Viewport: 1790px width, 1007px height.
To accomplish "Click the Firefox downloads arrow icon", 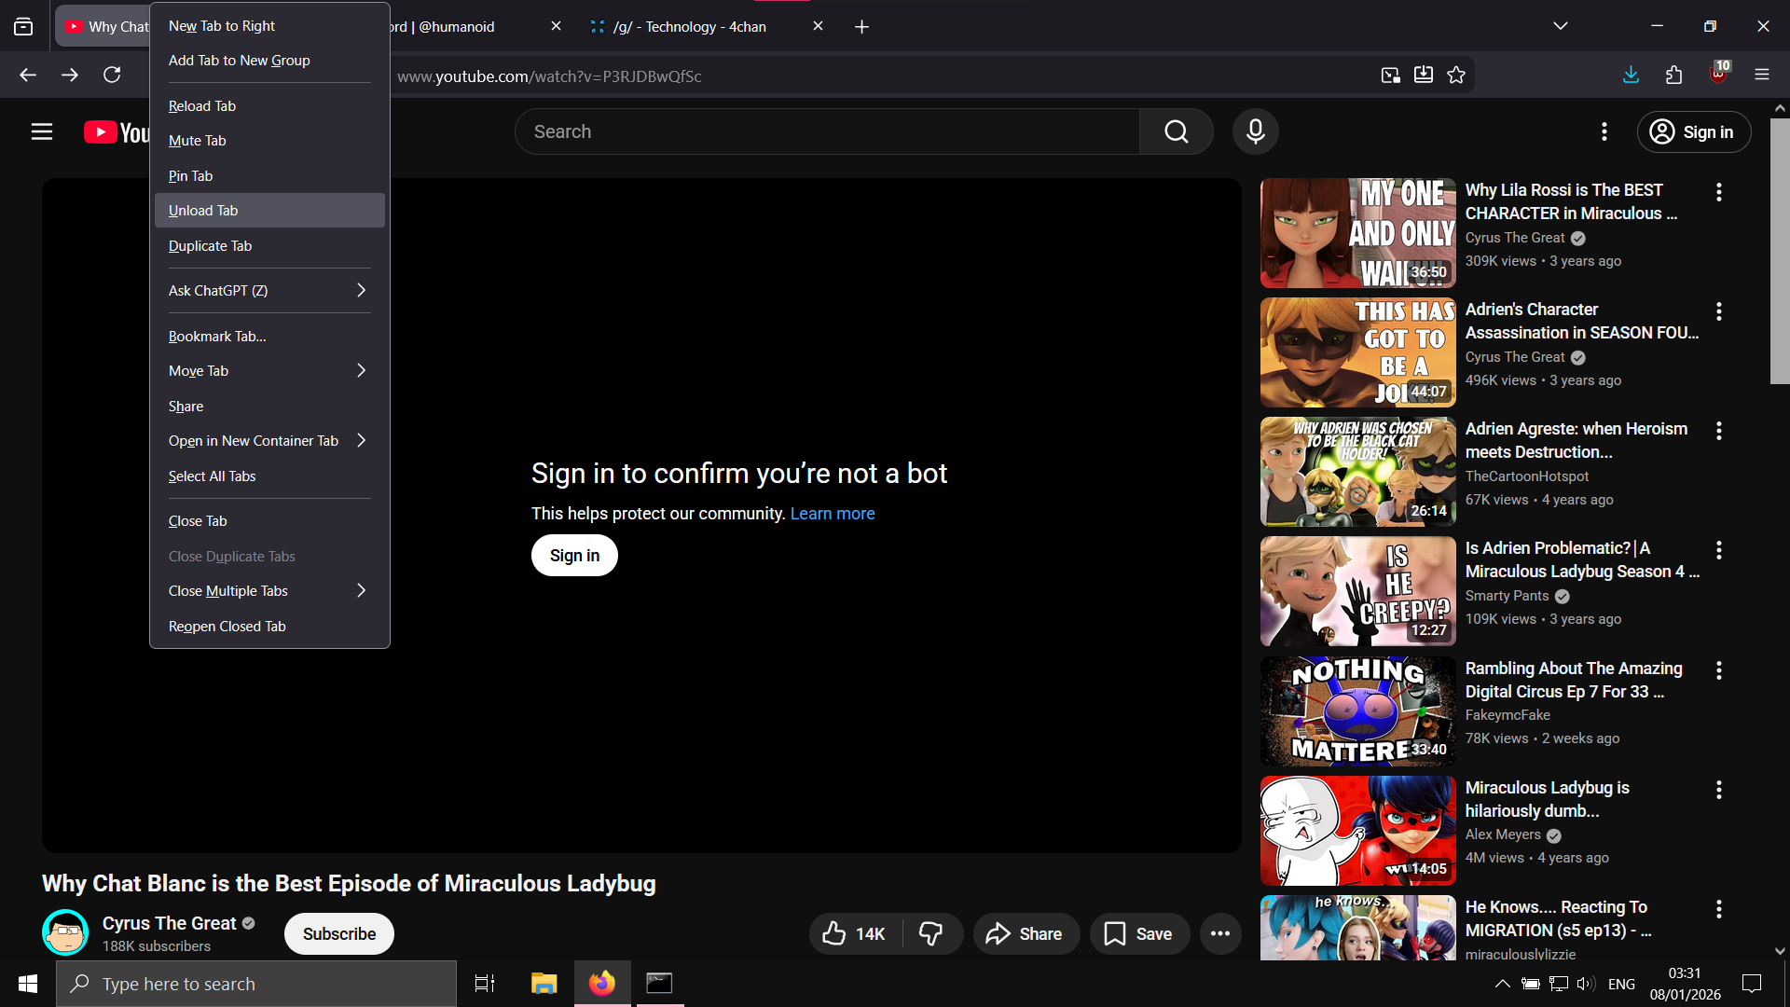I will (x=1631, y=76).
